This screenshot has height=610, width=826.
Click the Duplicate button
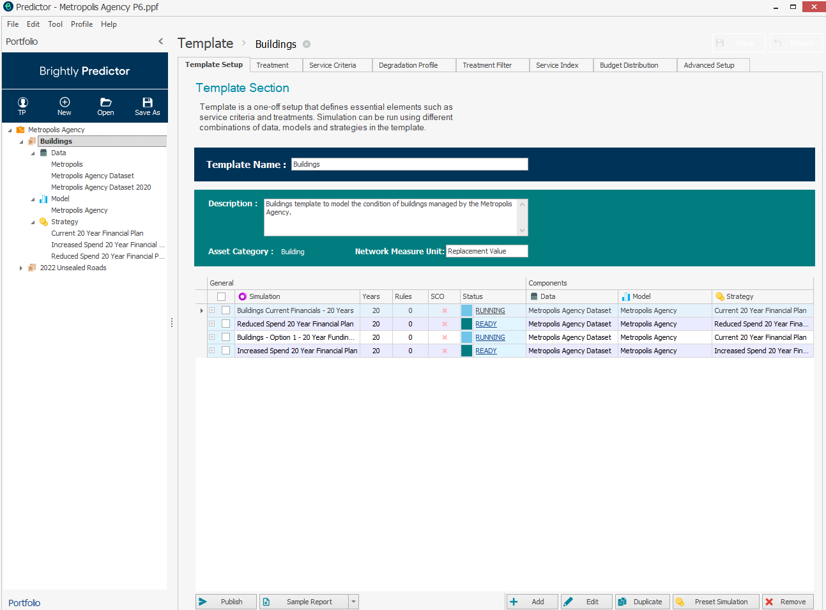click(643, 602)
